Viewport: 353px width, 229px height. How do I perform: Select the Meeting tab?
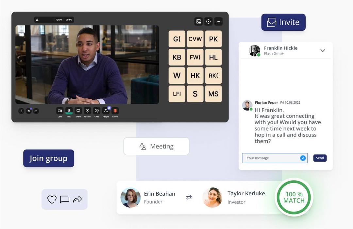tap(156, 146)
